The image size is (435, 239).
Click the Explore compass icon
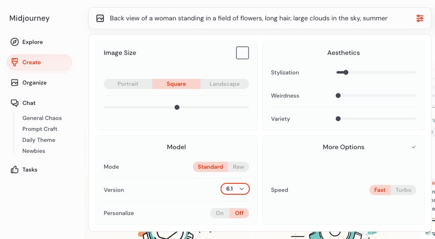15,42
